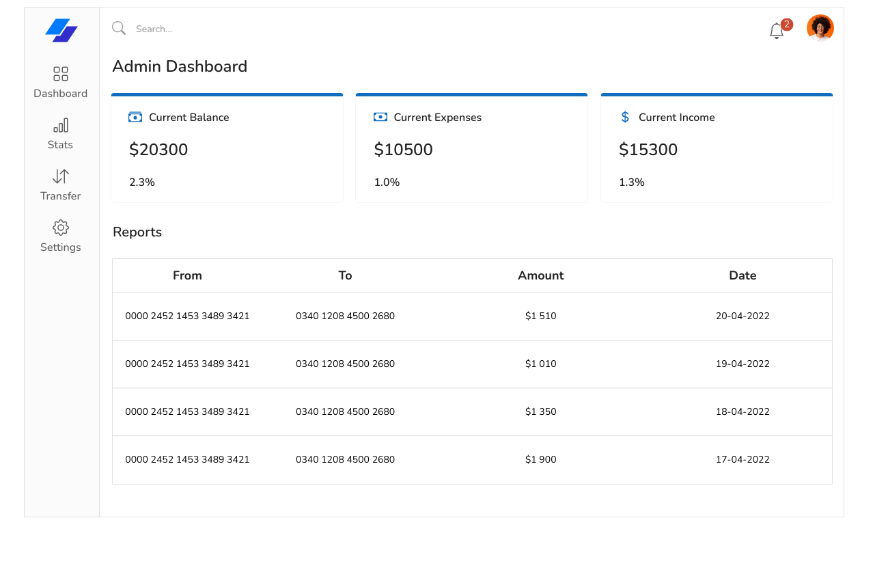Click the search magnifier icon
The width and height of the screenshot is (888, 585).
tap(118, 28)
